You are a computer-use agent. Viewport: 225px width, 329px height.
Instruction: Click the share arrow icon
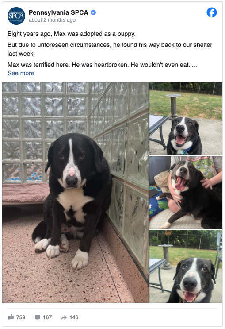[x=64, y=317]
